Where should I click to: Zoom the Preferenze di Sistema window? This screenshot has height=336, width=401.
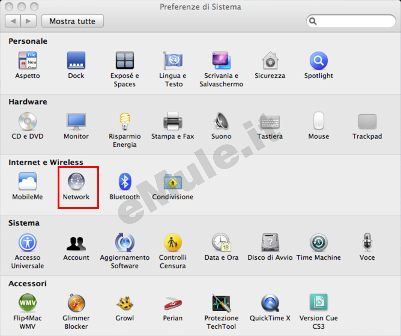pyautogui.click(x=34, y=7)
